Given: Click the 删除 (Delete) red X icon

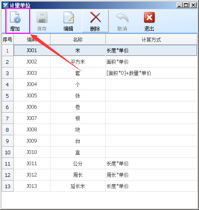Looking at the screenshot, I should tap(95, 17).
